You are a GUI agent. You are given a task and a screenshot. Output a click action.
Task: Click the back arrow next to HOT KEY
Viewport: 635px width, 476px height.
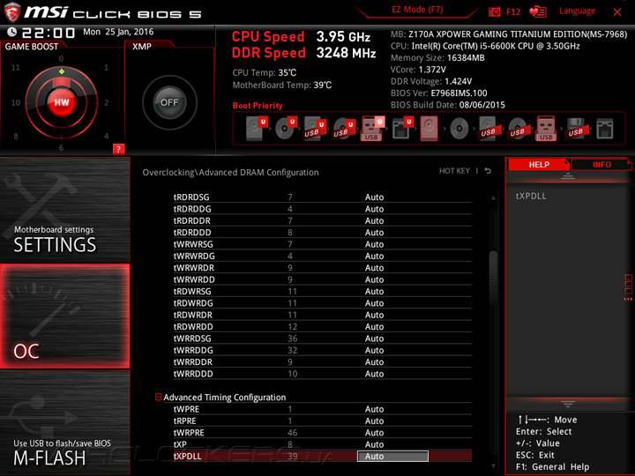pos(488,171)
